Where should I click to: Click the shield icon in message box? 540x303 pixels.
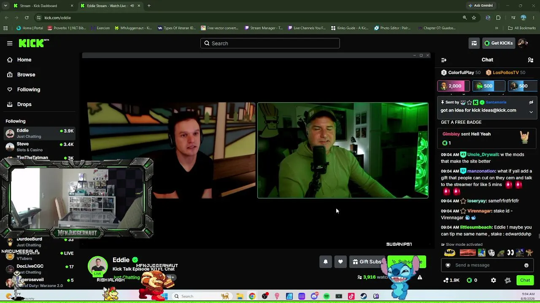[448, 265]
